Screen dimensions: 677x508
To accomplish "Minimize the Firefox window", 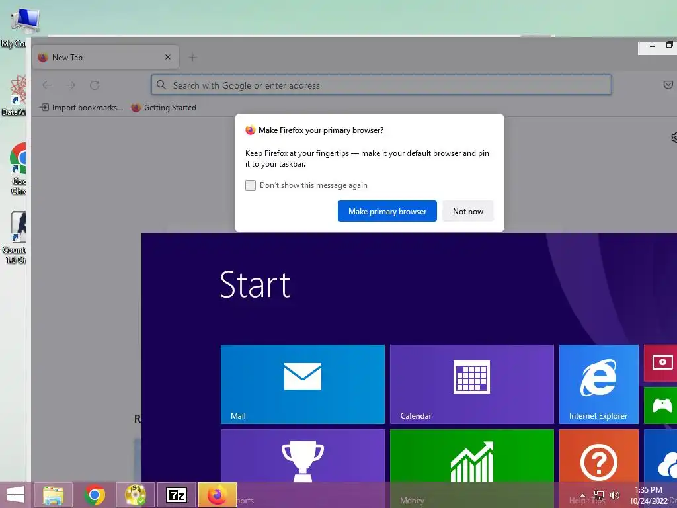I will [653, 46].
